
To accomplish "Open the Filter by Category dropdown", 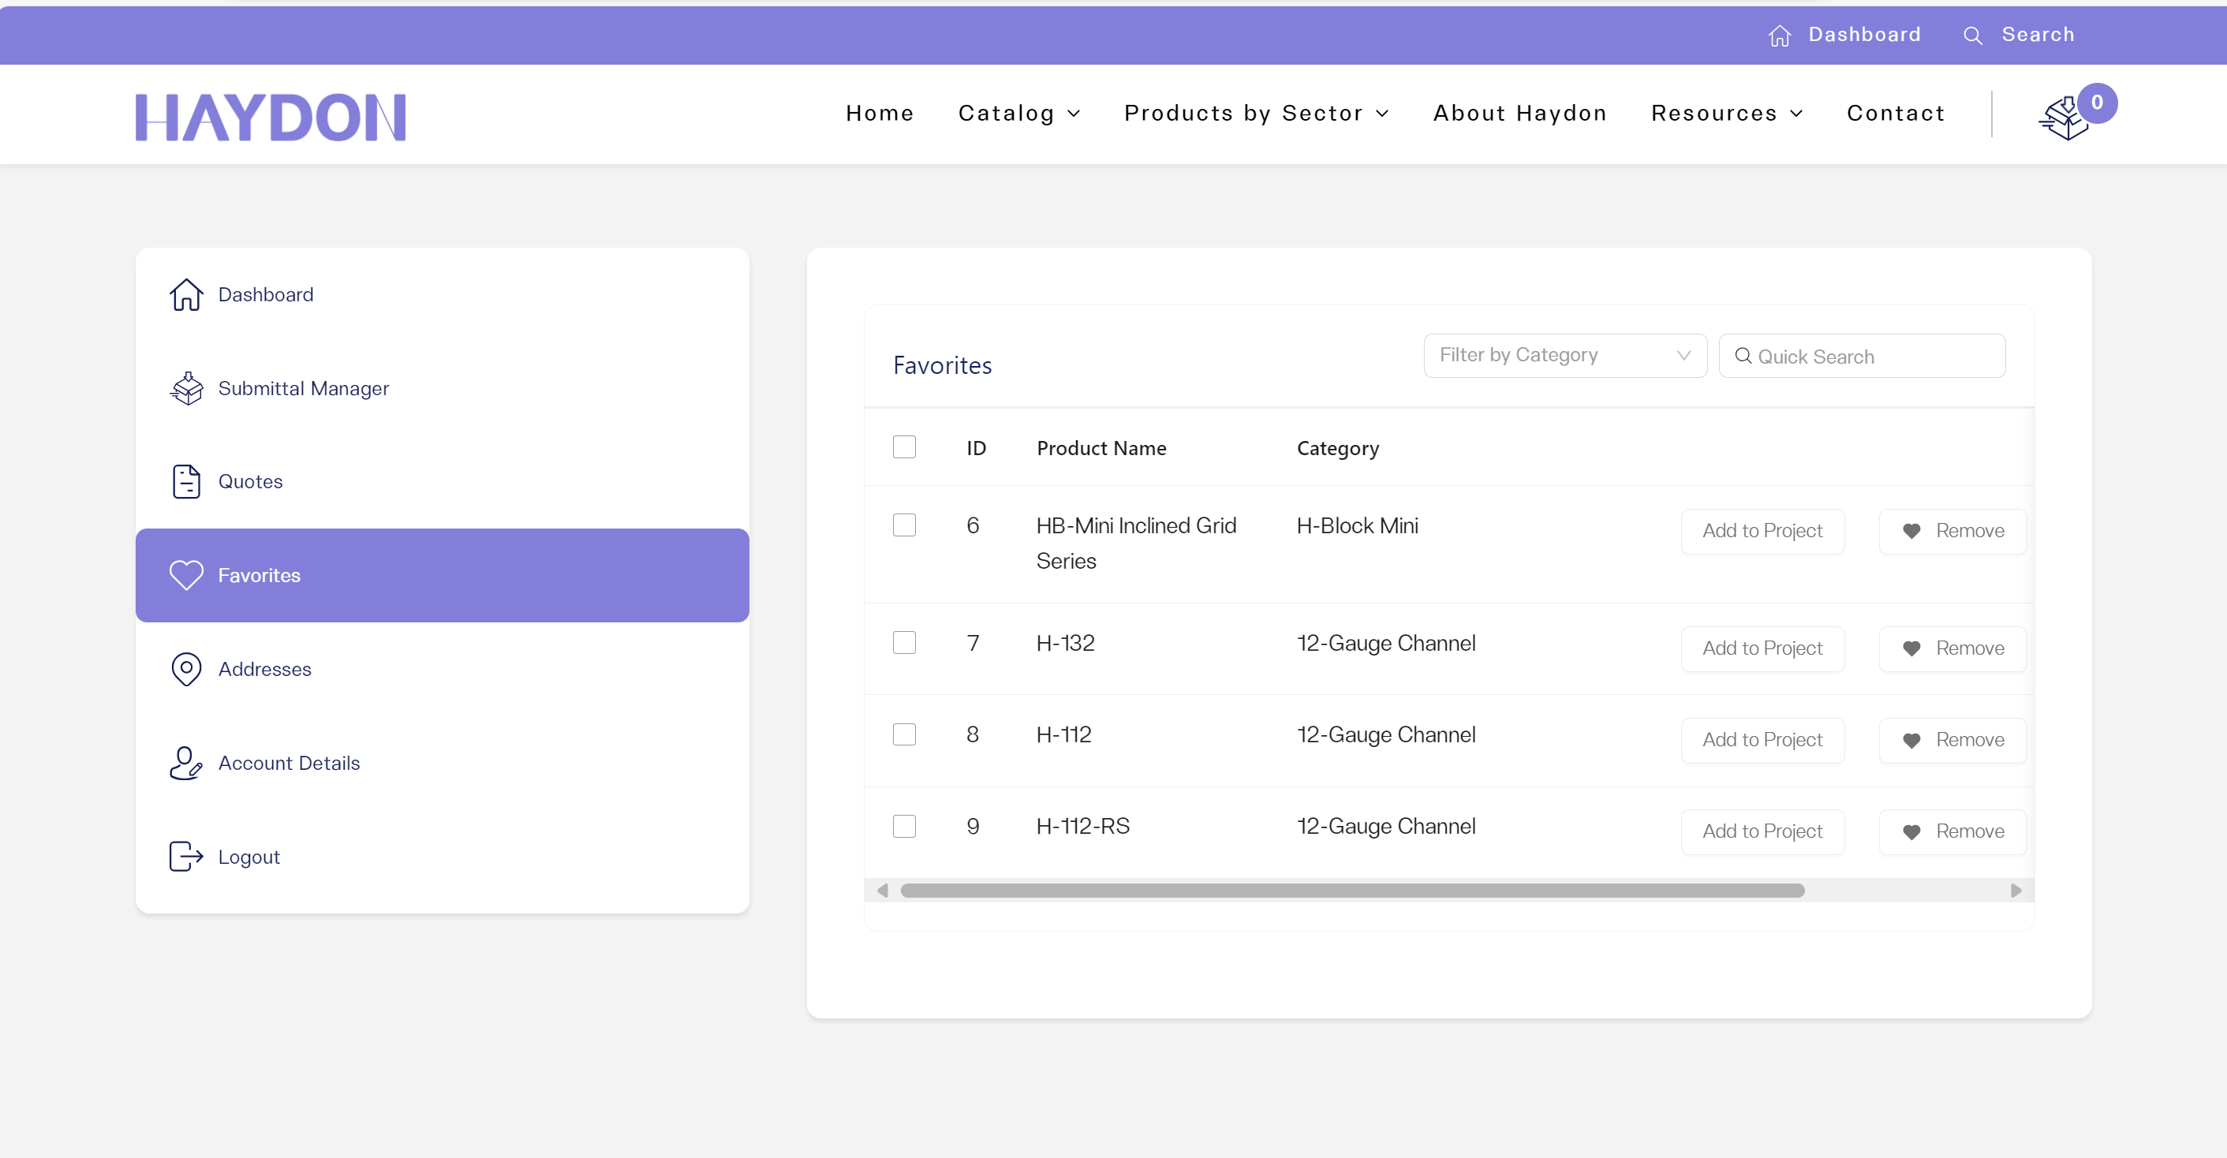I will pyautogui.click(x=1564, y=355).
